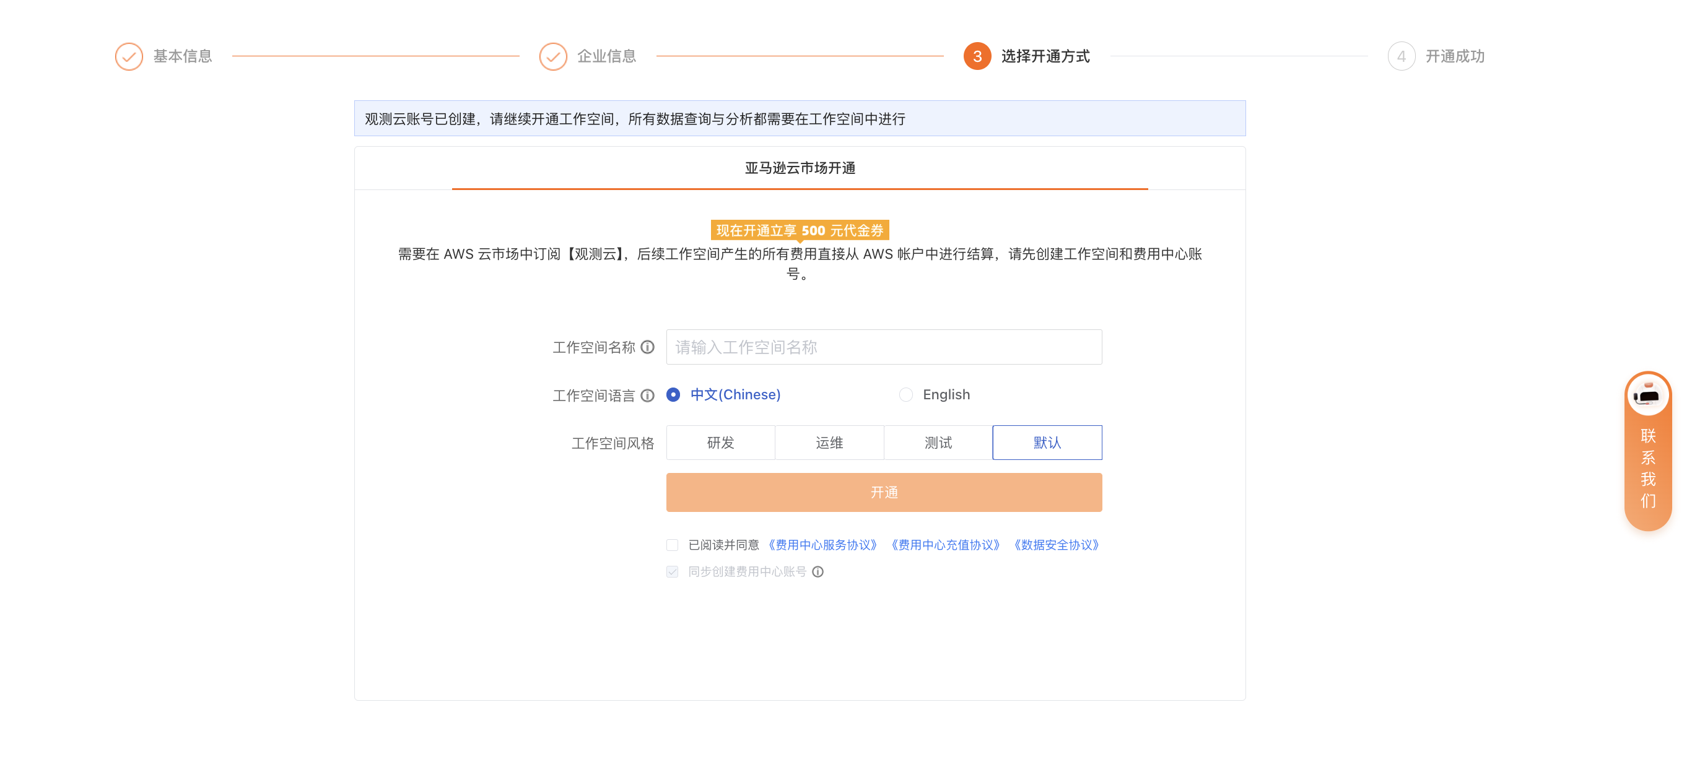Open 《费用中心服务协议》 link

pos(823,545)
